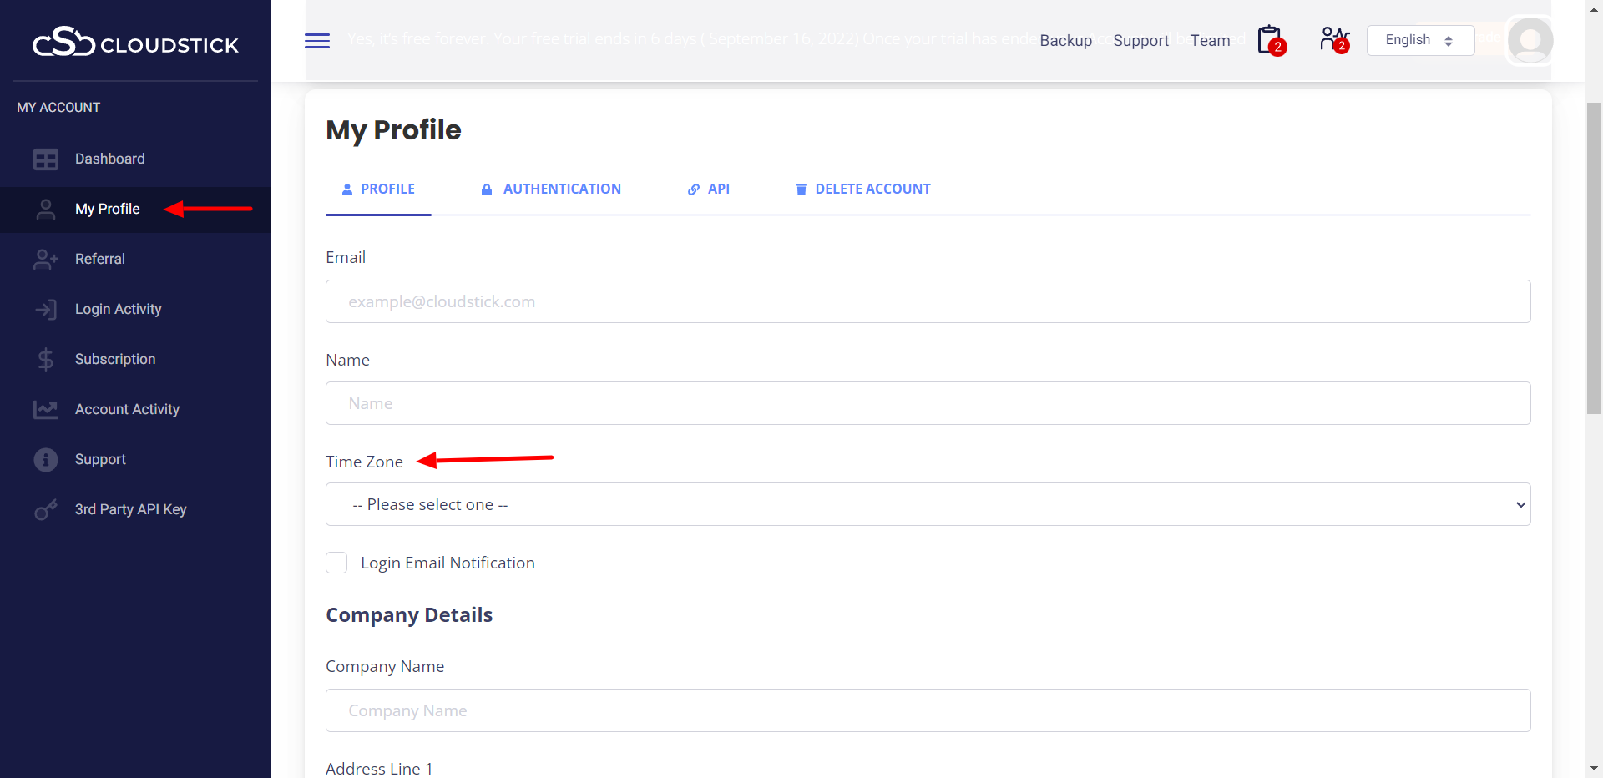Screen dimensions: 1603x778
Task: Open the user activity alerts icon
Action: [x=1333, y=40]
